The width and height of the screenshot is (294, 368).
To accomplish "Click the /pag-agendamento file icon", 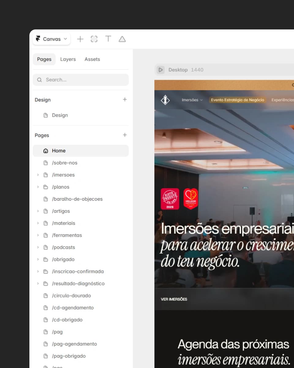I will [x=46, y=344].
